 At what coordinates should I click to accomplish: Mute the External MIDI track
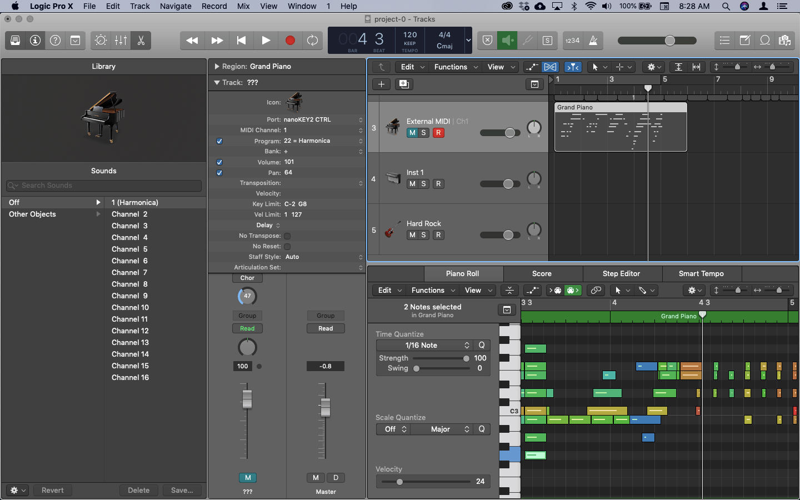click(x=412, y=133)
